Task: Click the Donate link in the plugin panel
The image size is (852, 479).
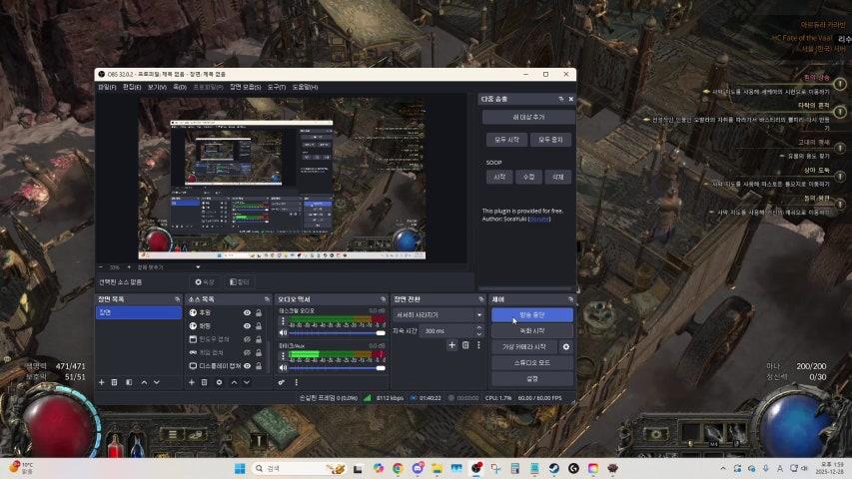Action: pos(538,219)
